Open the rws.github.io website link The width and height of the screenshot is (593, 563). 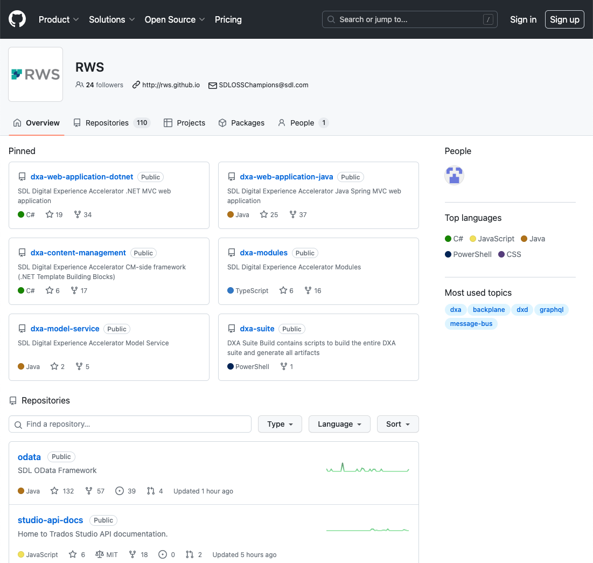coord(171,85)
